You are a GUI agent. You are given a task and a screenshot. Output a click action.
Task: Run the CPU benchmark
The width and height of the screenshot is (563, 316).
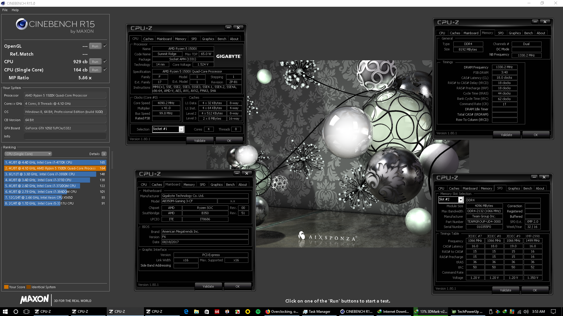95,62
